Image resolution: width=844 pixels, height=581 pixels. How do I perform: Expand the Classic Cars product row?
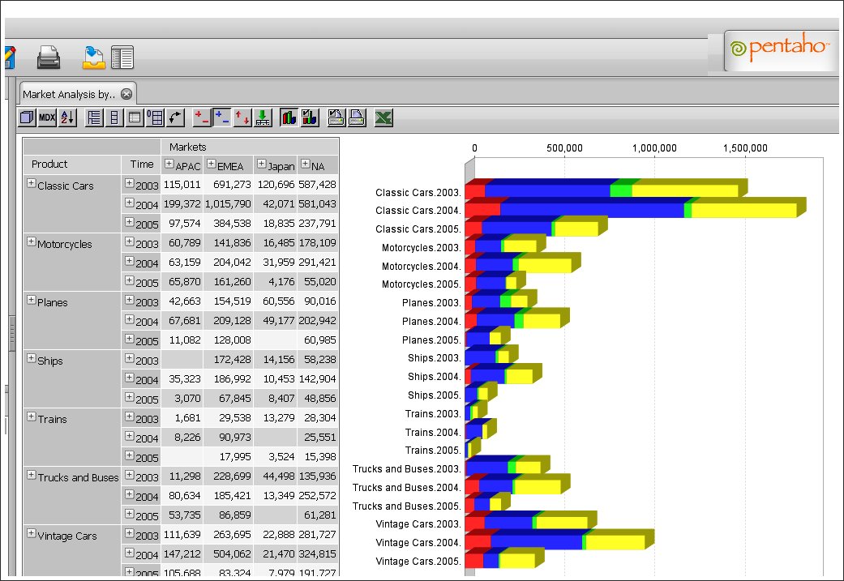pyautogui.click(x=32, y=184)
